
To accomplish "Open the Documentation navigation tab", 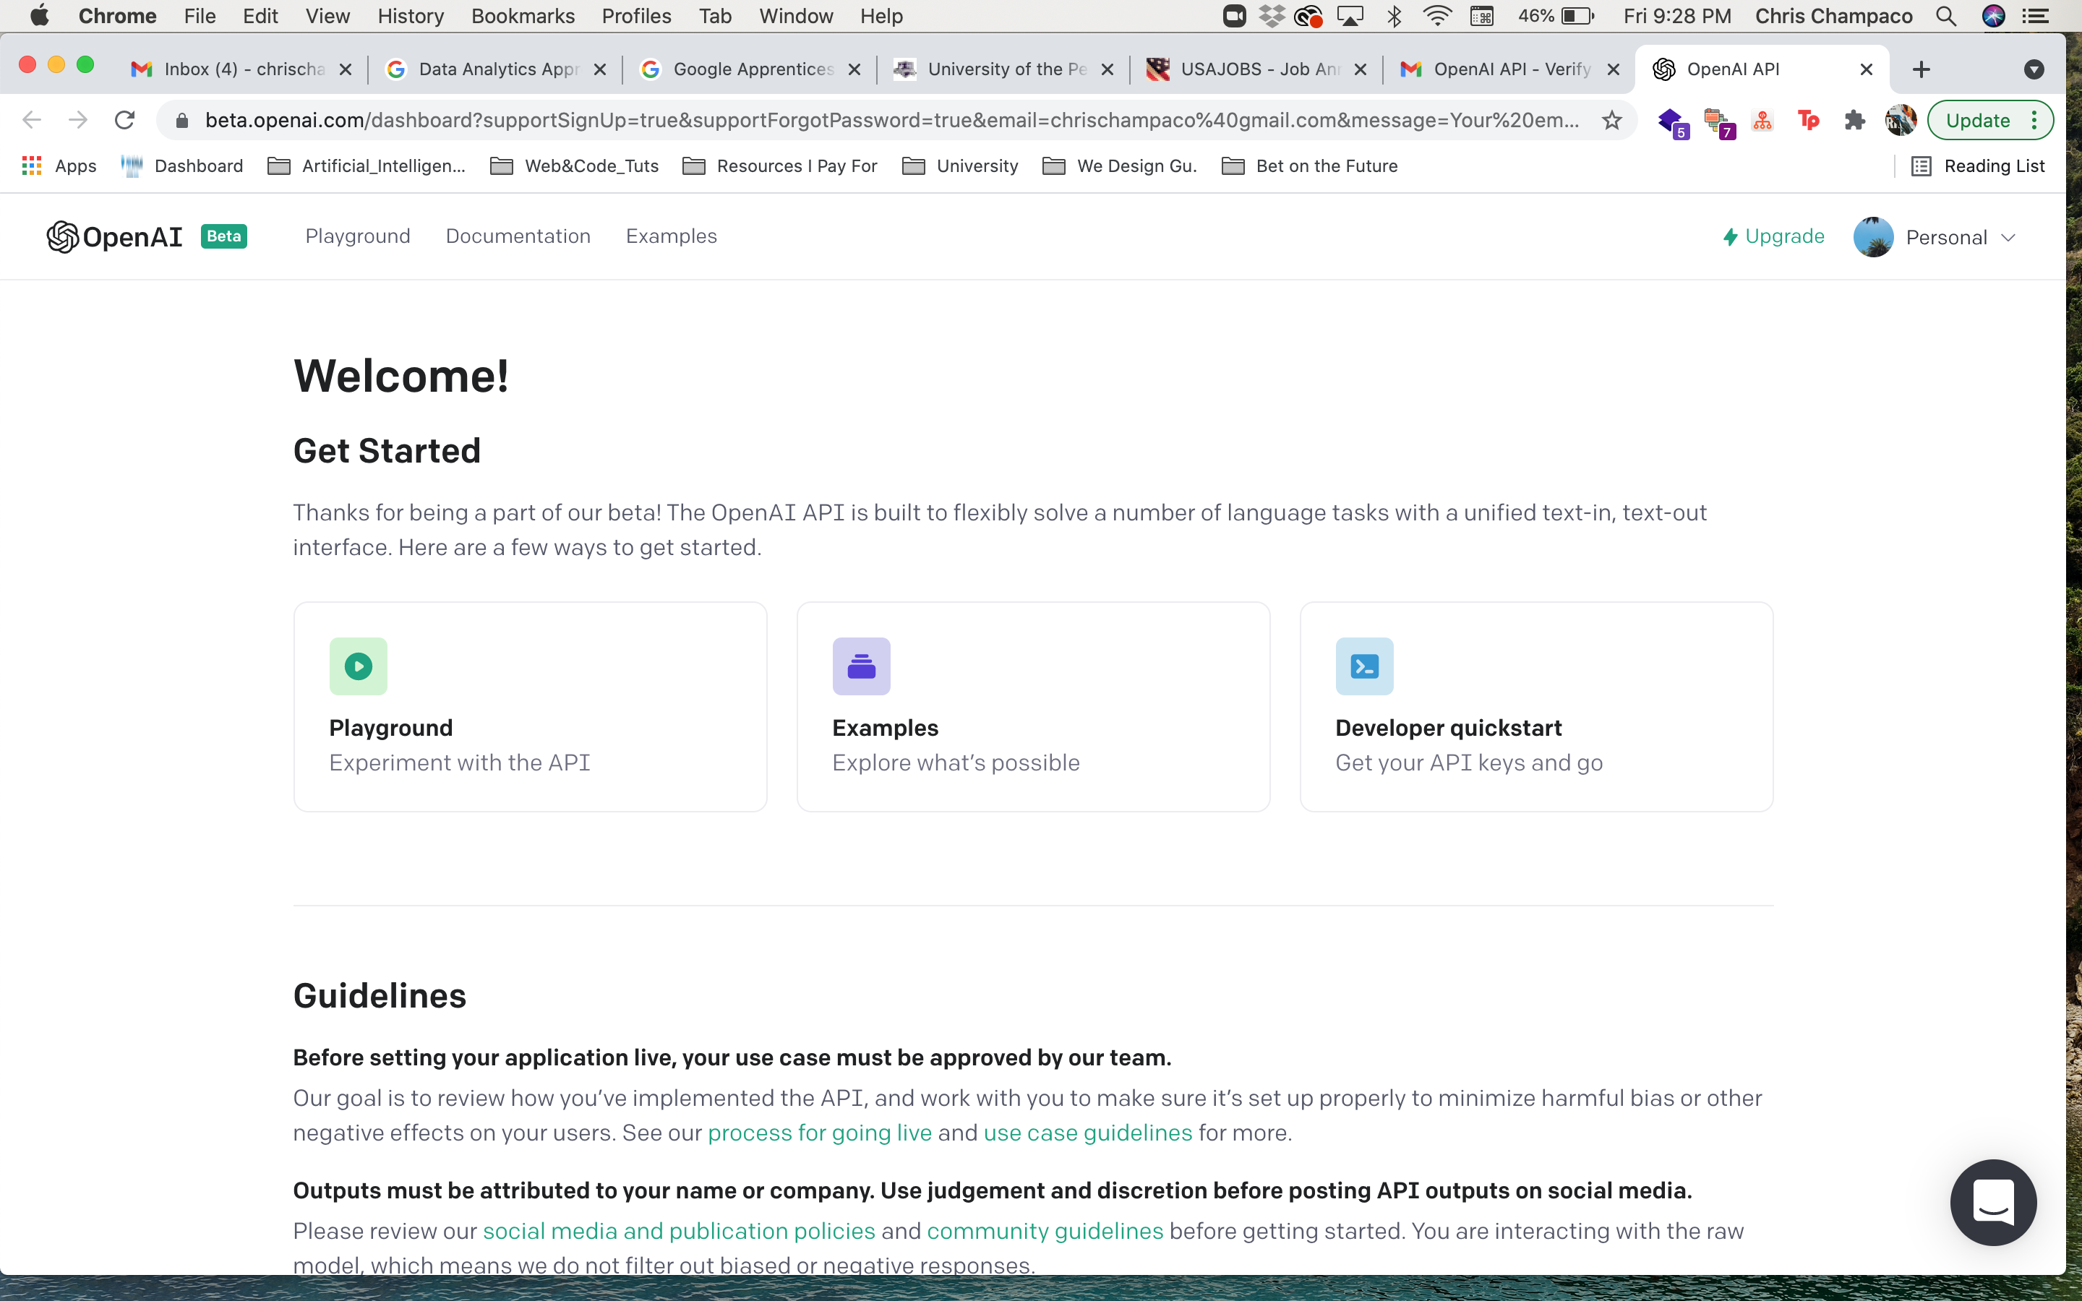I will [517, 236].
